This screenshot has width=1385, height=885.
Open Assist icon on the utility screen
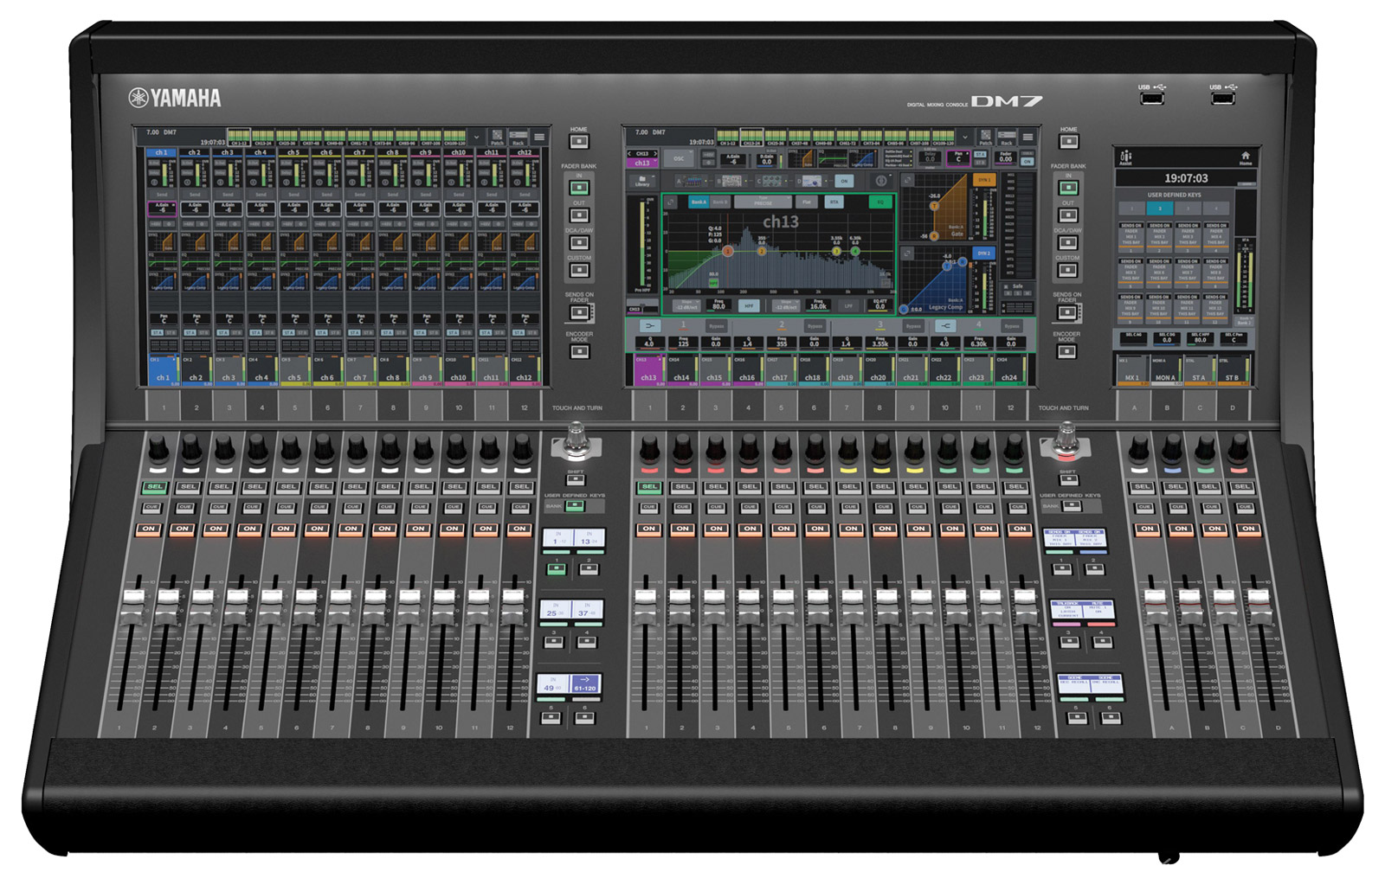point(1125,157)
